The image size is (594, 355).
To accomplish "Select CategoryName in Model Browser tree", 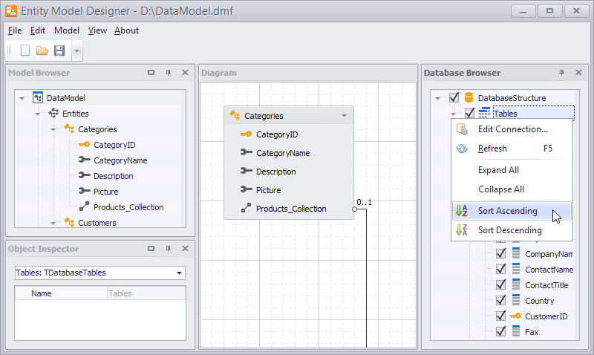I will coord(120,160).
